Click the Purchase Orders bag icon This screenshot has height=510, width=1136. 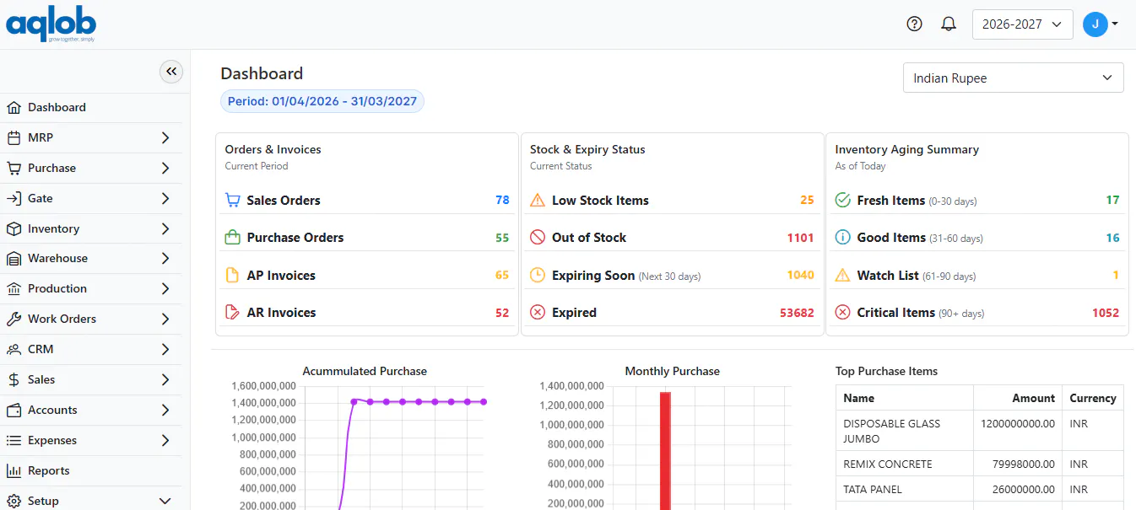click(233, 237)
